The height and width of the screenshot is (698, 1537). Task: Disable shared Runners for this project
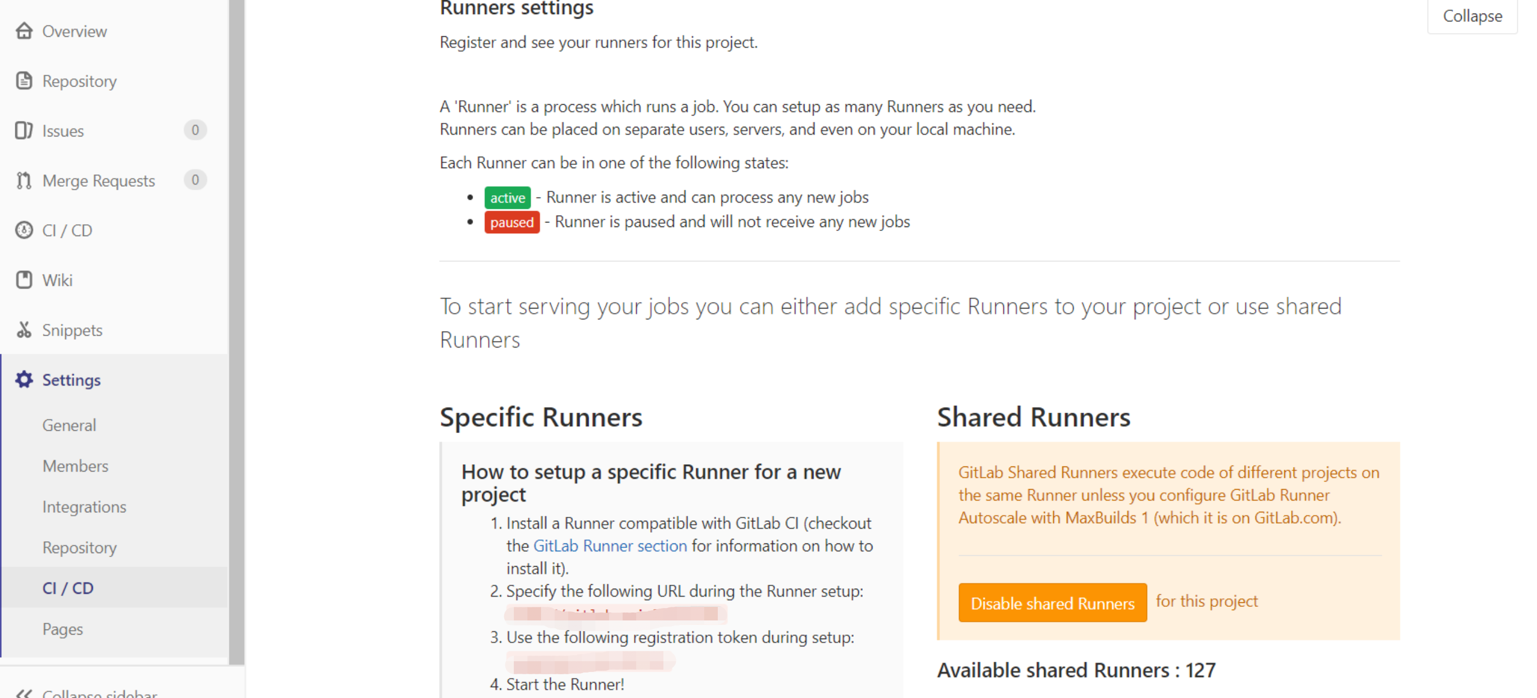(x=1052, y=603)
